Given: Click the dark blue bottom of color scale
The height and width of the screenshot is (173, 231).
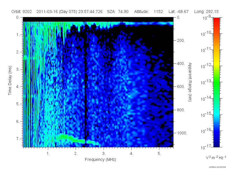Looking at the screenshot, I should point(216,144).
